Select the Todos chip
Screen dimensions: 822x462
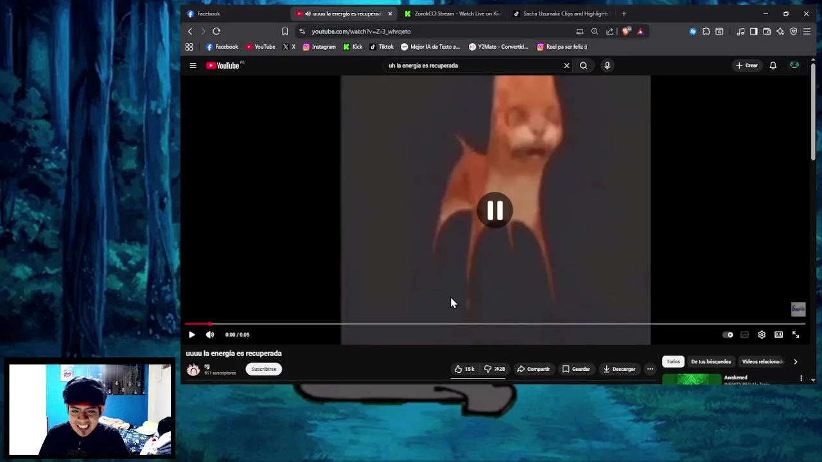(x=673, y=362)
